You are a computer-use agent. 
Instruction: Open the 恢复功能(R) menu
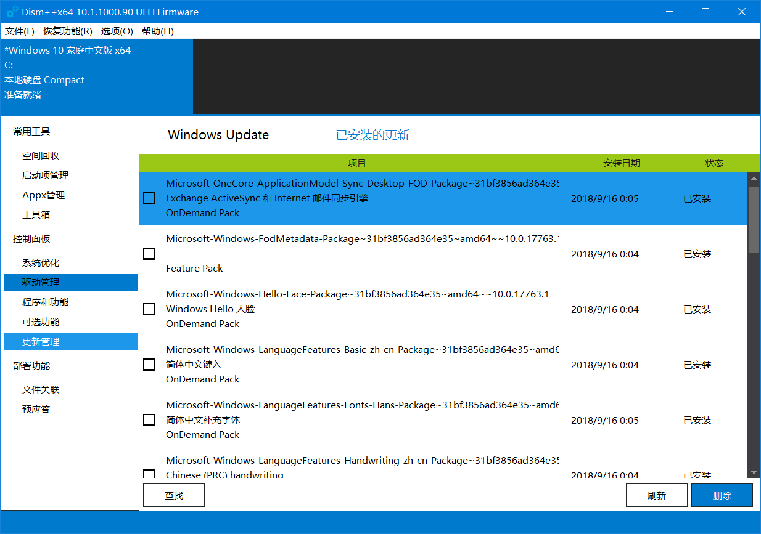click(68, 31)
